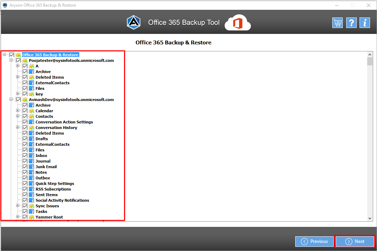Click blue icon beside Tasks
Screen dimensions: 377x251
(x=31, y=211)
